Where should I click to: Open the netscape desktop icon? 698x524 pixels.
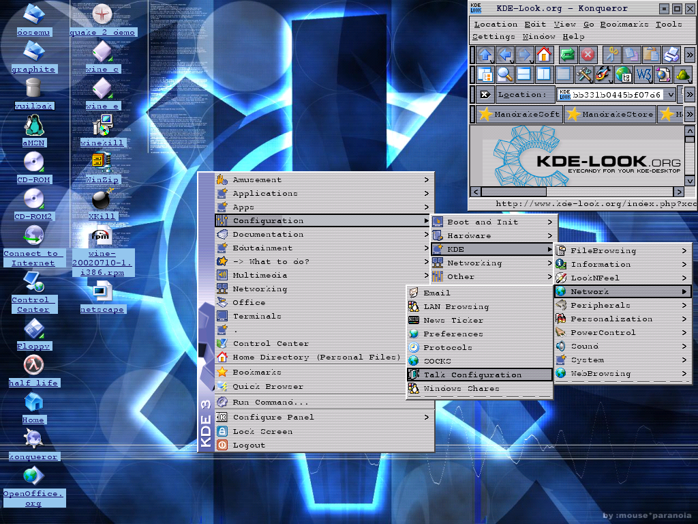pos(102,298)
